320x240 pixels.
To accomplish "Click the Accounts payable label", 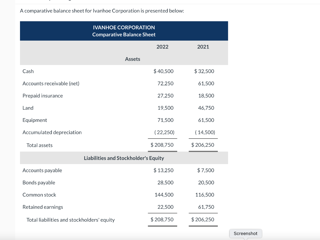I will pyautogui.click(x=42, y=170).
